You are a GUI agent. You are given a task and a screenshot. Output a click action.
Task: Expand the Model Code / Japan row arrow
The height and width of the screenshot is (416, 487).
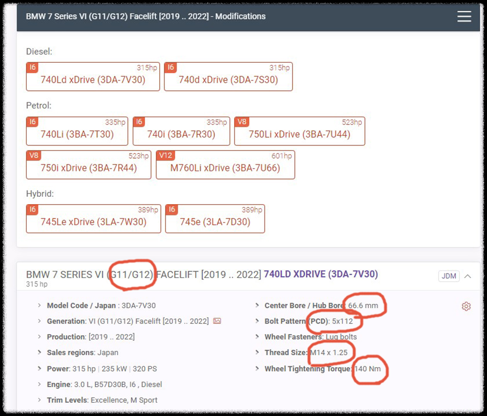(x=39, y=305)
